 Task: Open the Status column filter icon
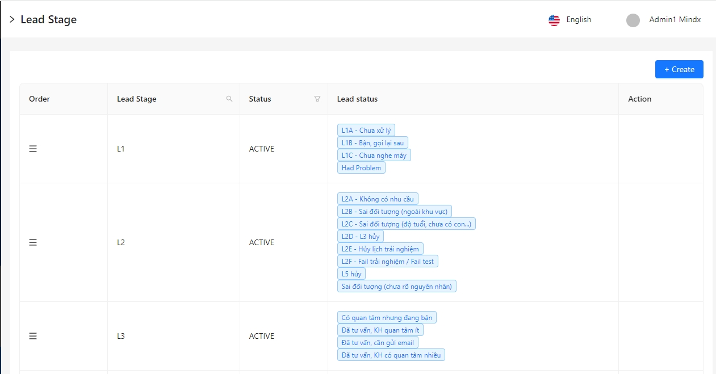click(317, 99)
